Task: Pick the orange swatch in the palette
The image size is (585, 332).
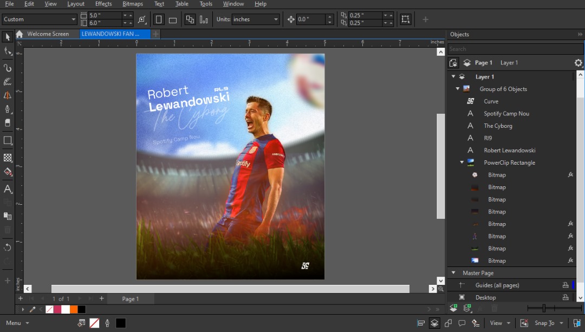Action: (x=74, y=309)
